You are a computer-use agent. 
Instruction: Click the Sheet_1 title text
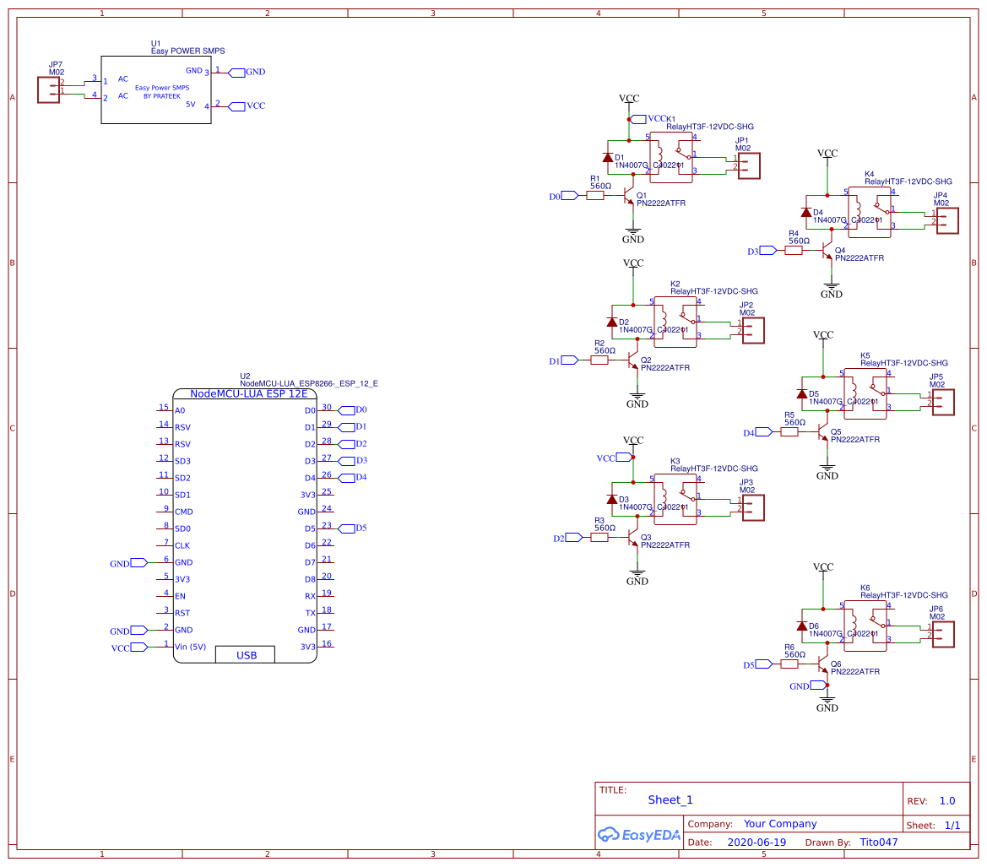(x=670, y=799)
